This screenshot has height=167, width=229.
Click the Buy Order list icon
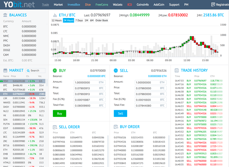click(x=116, y=127)
